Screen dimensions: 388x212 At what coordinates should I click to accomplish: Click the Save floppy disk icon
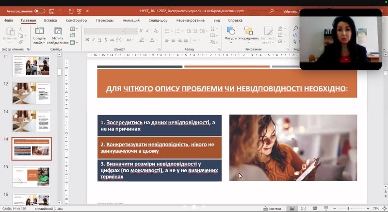coord(52,11)
